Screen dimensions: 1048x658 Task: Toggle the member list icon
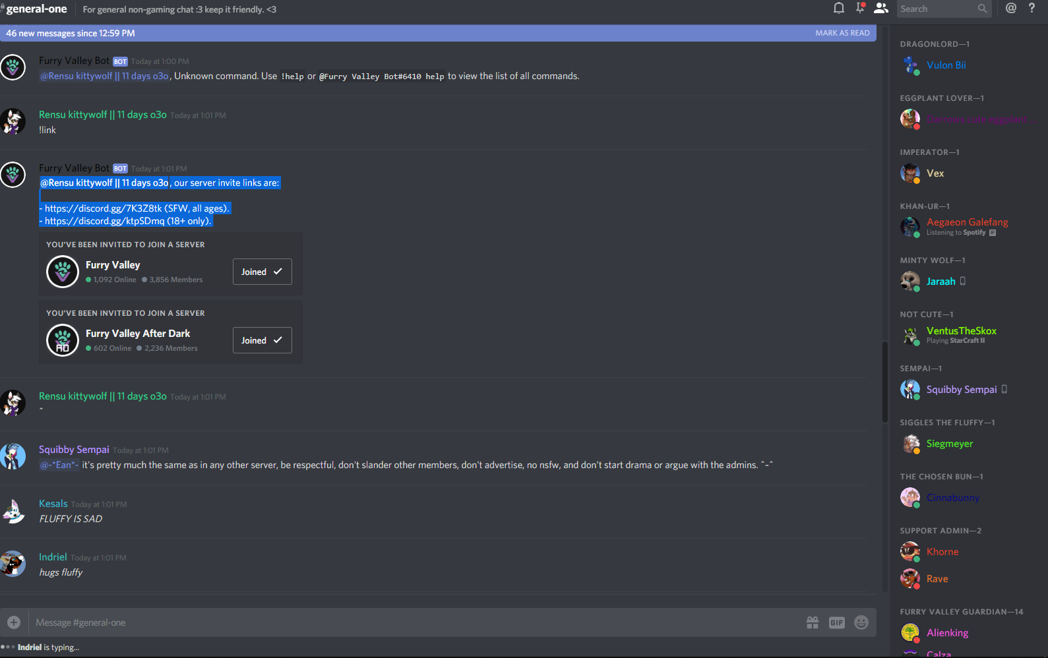tap(881, 9)
